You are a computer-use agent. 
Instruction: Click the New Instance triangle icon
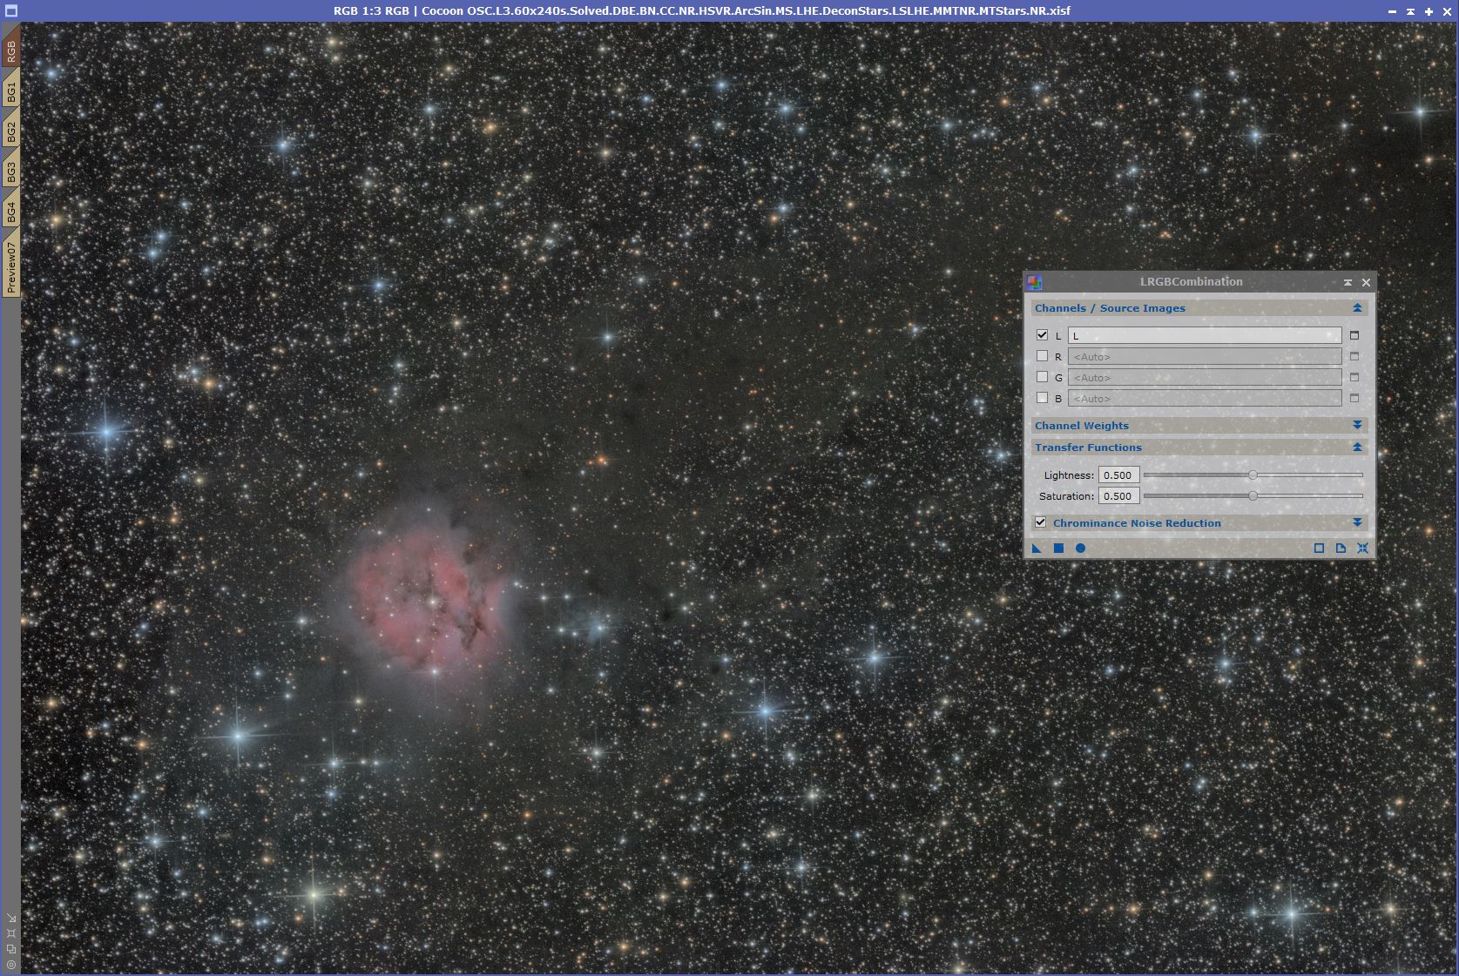click(x=1037, y=549)
